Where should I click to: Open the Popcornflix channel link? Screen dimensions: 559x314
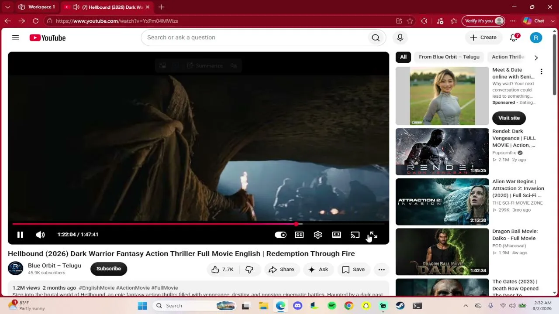tap(504, 153)
